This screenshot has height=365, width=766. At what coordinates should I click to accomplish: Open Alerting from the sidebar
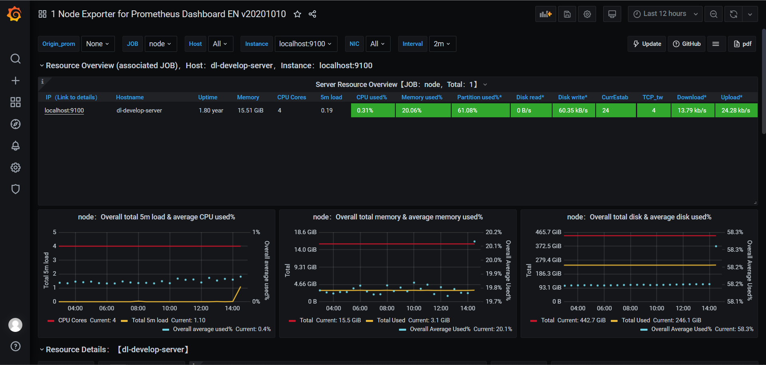click(x=15, y=146)
